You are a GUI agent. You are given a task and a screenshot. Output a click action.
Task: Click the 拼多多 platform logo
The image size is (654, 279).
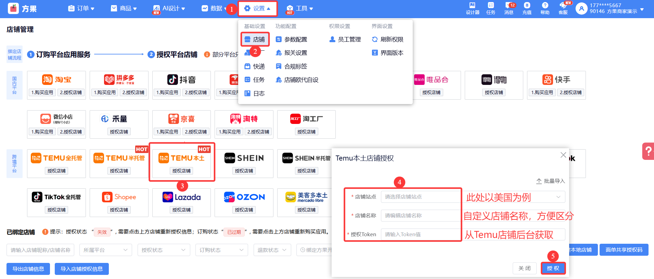point(119,79)
